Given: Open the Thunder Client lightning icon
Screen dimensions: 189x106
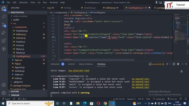Looking at the screenshot, I should pyautogui.click(x=4, y=49).
